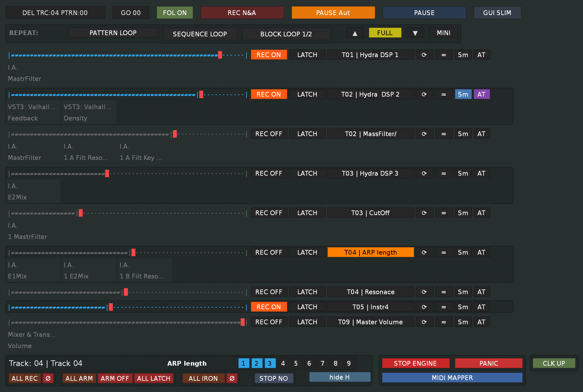Click the wave icon on T01 Hydra DSP 1
Viewport: 583px width, 392px height.
(x=444, y=55)
